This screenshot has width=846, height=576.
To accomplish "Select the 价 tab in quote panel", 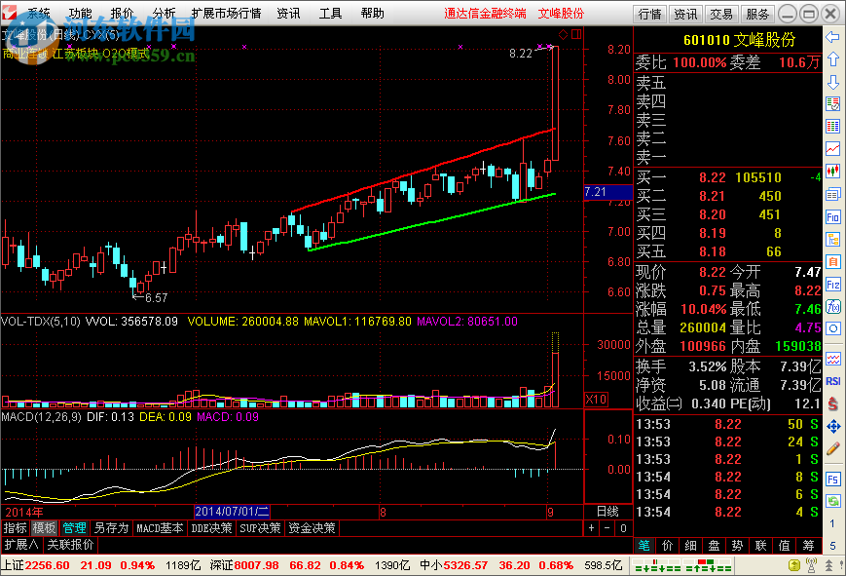I will coord(668,545).
